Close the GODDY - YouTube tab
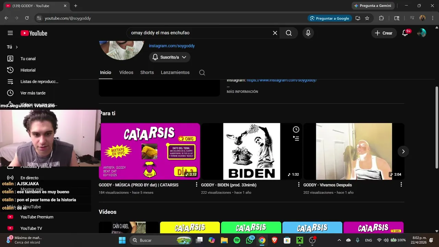439x247 pixels. (x=65, y=6)
